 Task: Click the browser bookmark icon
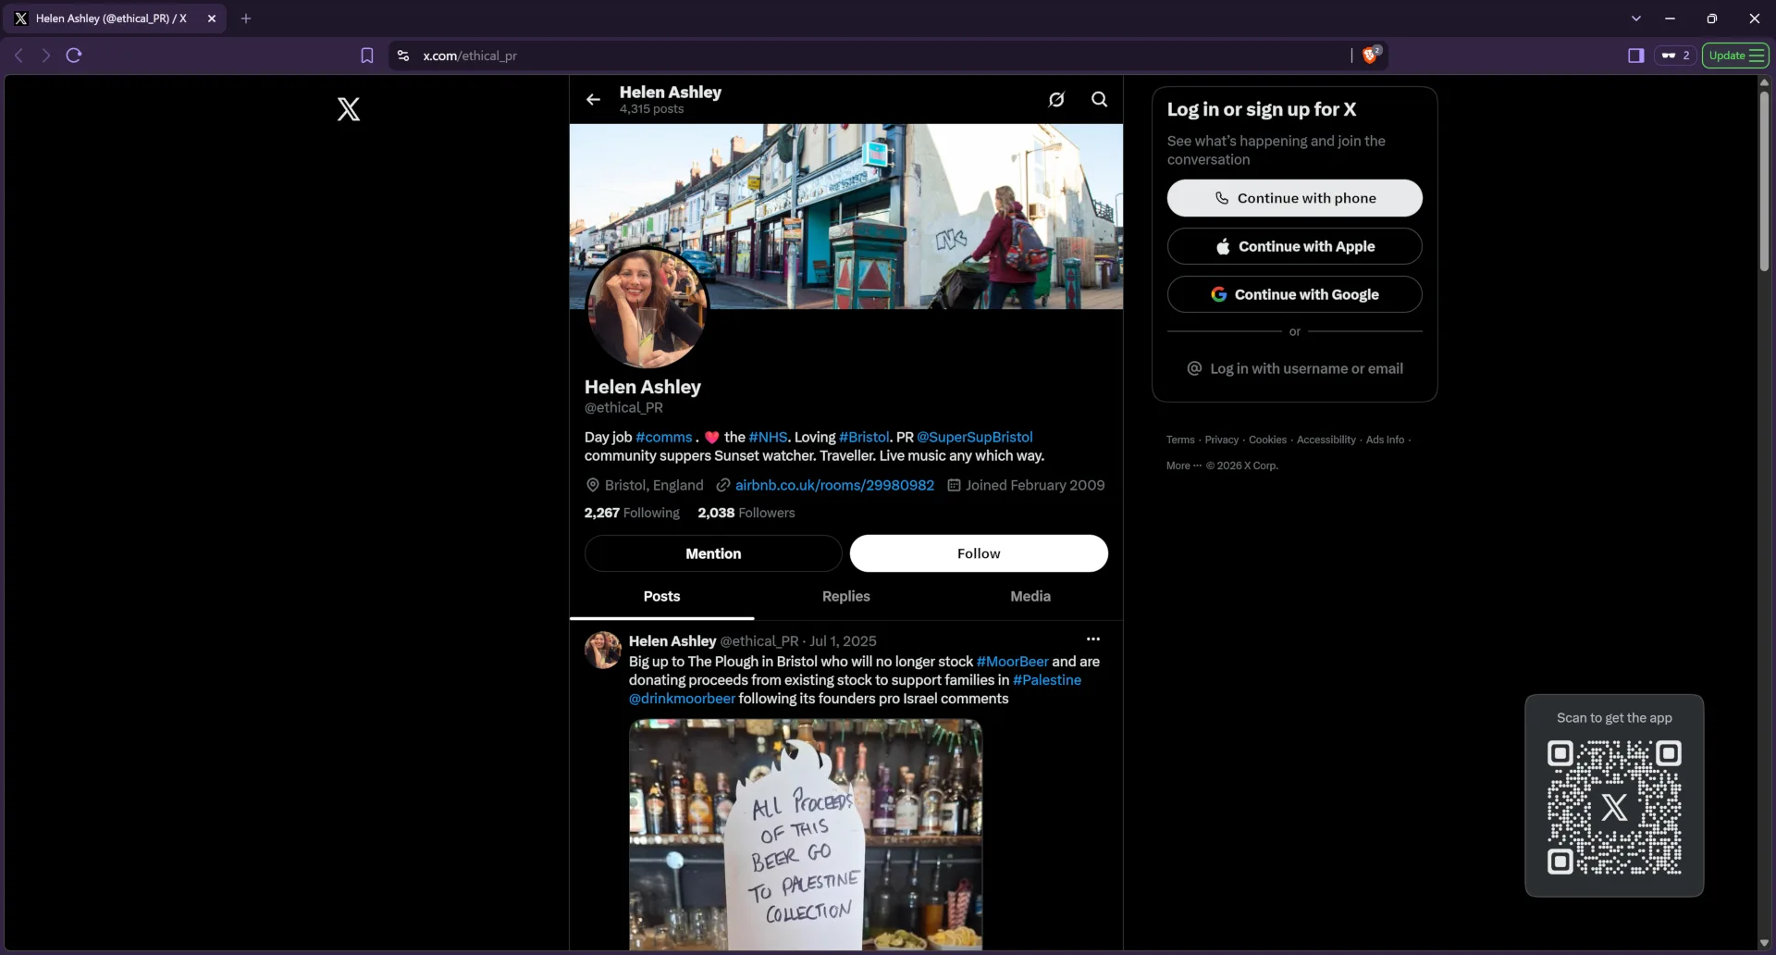point(367,56)
